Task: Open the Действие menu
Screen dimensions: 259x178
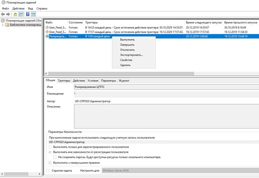Action: pyautogui.click(x=18, y=9)
